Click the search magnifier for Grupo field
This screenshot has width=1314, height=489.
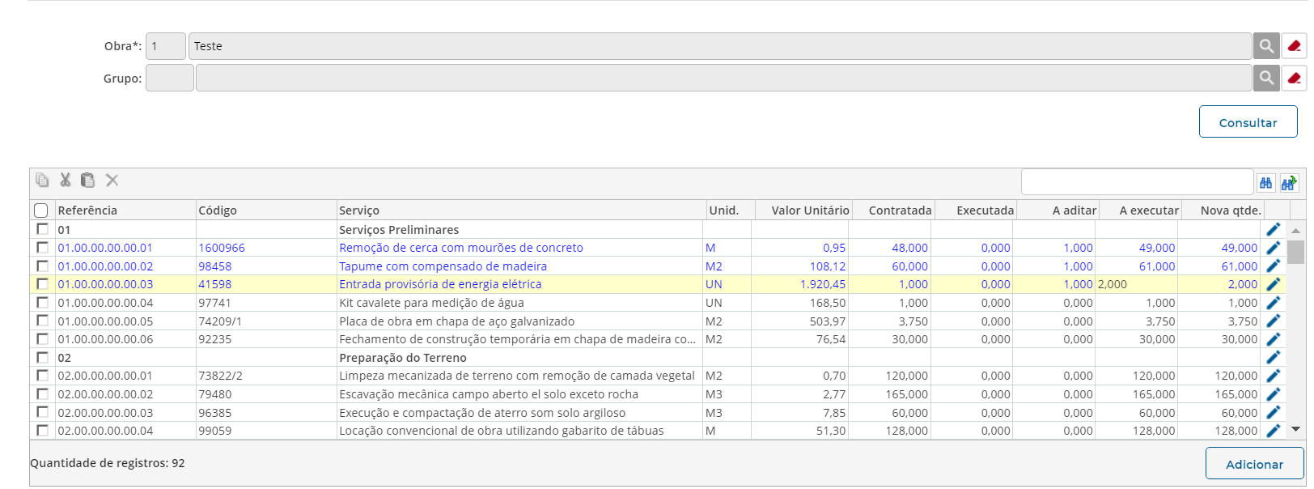pyautogui.click(x=1266, y=78)
